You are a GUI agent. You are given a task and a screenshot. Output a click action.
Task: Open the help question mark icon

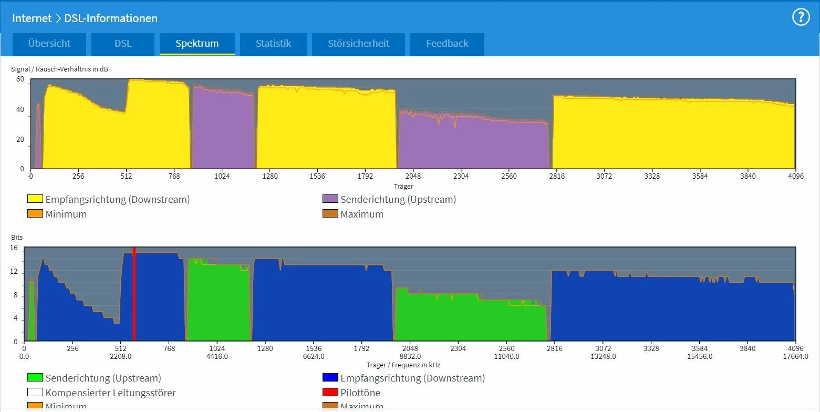[801, 17]
